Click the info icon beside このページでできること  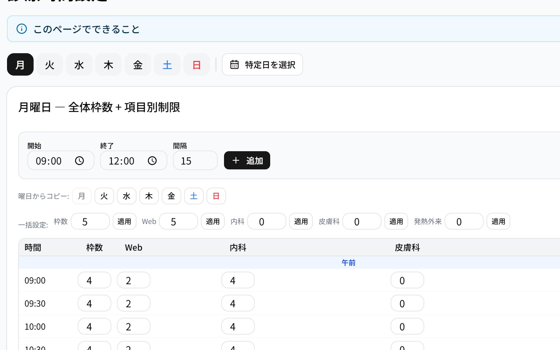pos(22,29)
